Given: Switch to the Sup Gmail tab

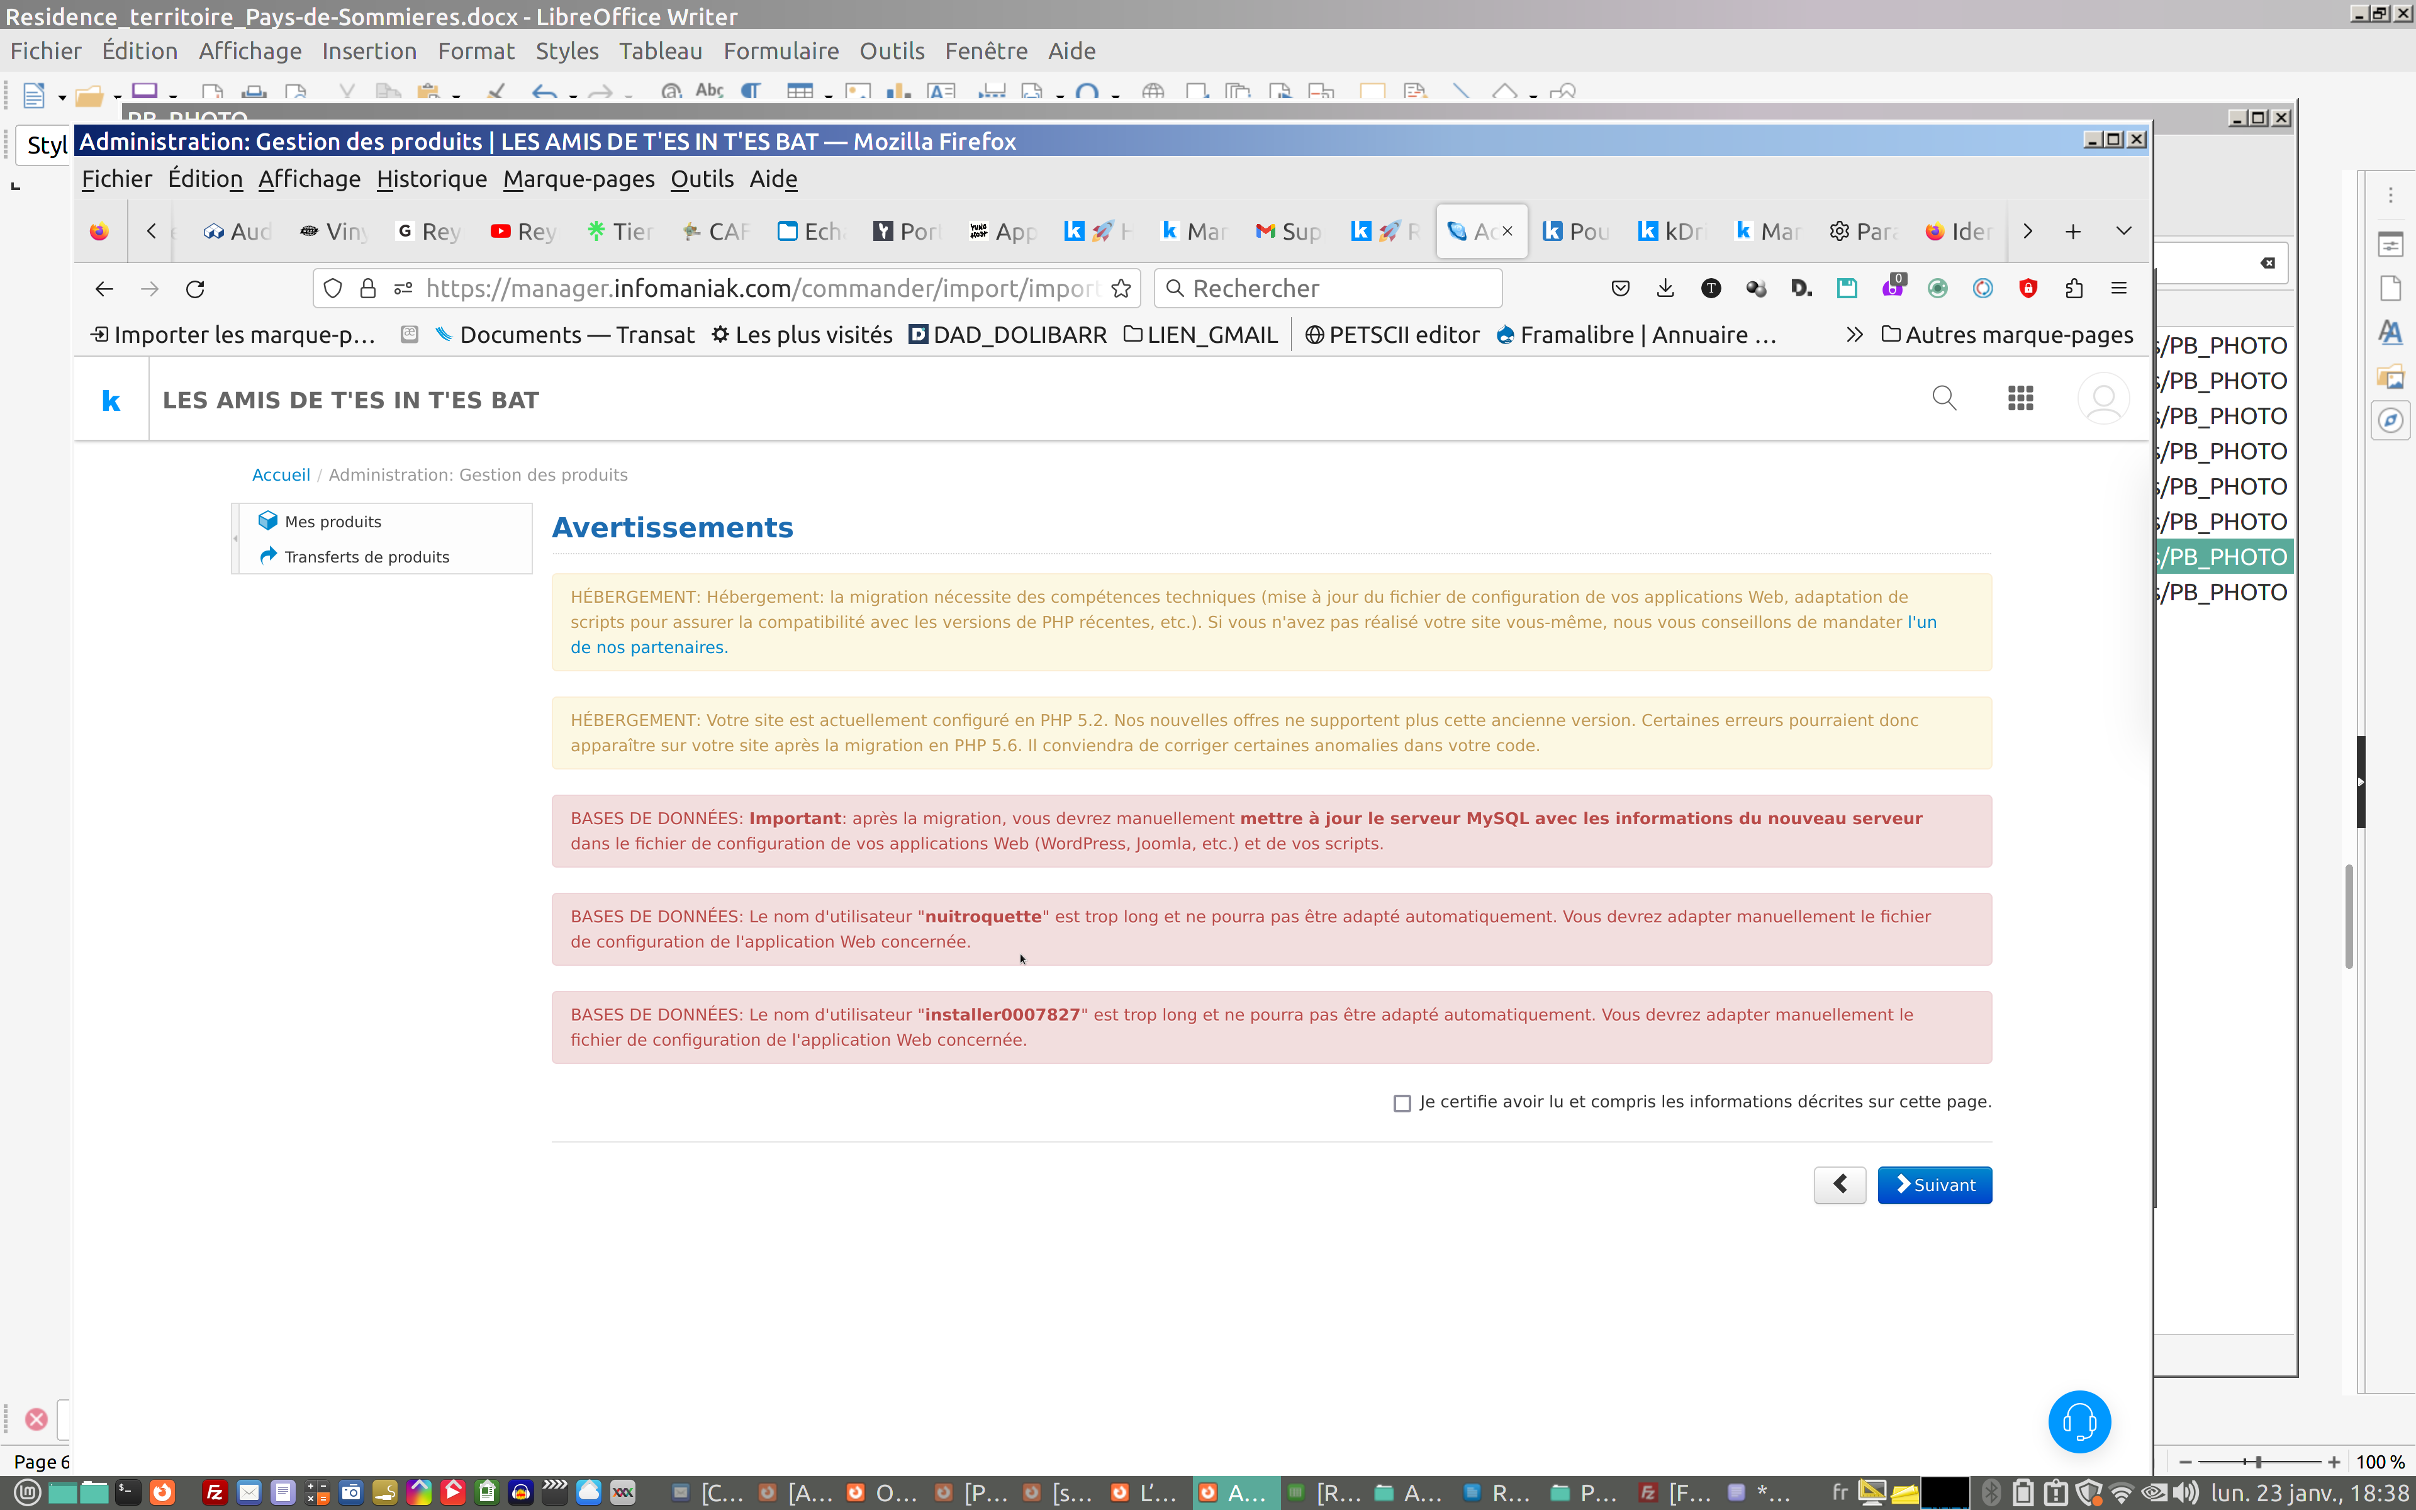Looking at the screenshot, I should click(x=1288, y=232).
